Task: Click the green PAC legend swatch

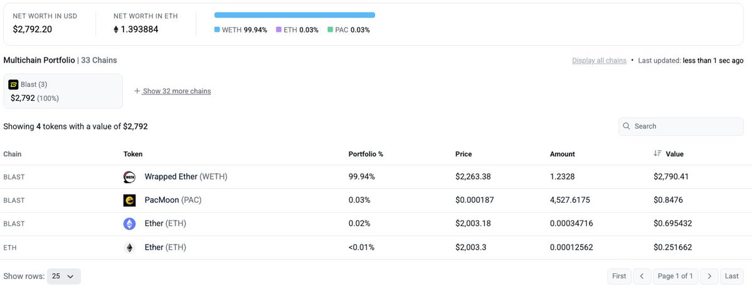Action: 330,29
